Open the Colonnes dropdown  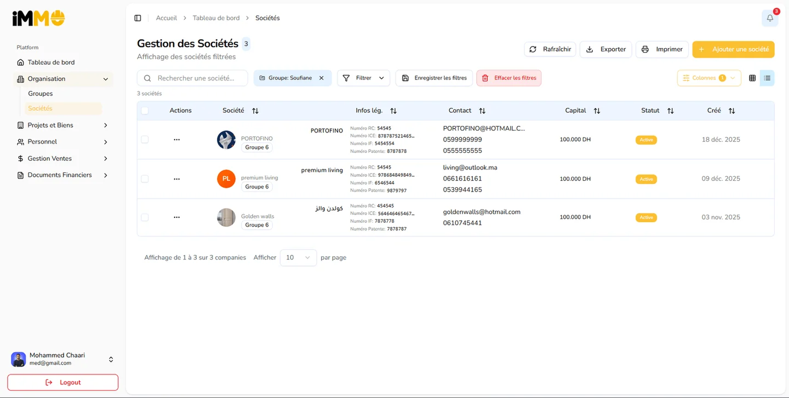(709, 78)
